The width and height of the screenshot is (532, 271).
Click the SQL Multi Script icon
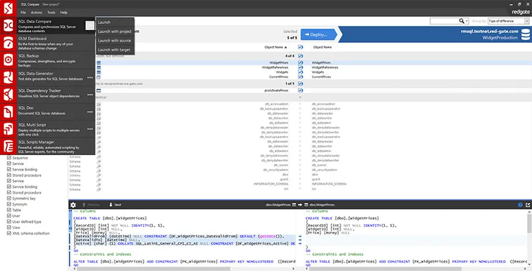tap(9, 129)
